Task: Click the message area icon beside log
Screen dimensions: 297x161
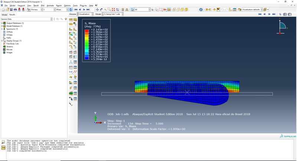Action: pyautogui.click(x=3, y=142)
